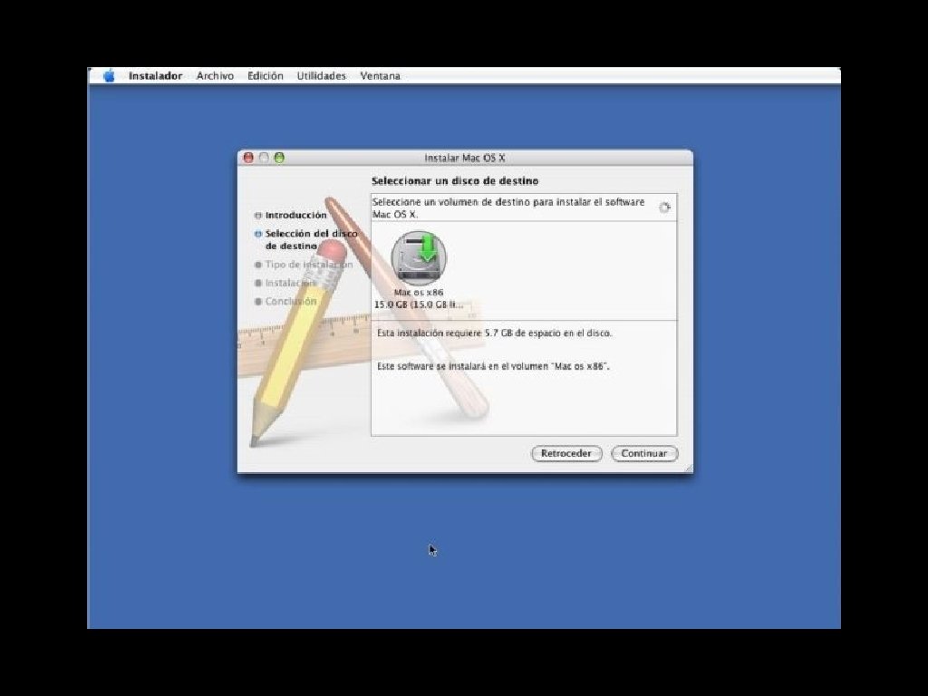The width and height of the screenshot is (928, 696).
Task: Click the 'Seleccionar un disco de destino' heading
Action: pyautogui.click(x=455, y=180)
